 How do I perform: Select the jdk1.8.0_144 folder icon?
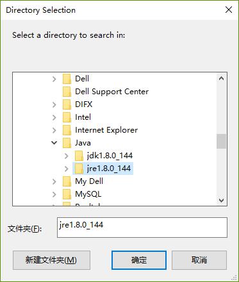79,156
